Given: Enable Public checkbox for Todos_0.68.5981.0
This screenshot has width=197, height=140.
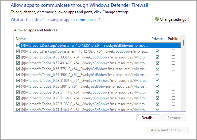Looking at the screenshot, I should click(x=173, y=86).
